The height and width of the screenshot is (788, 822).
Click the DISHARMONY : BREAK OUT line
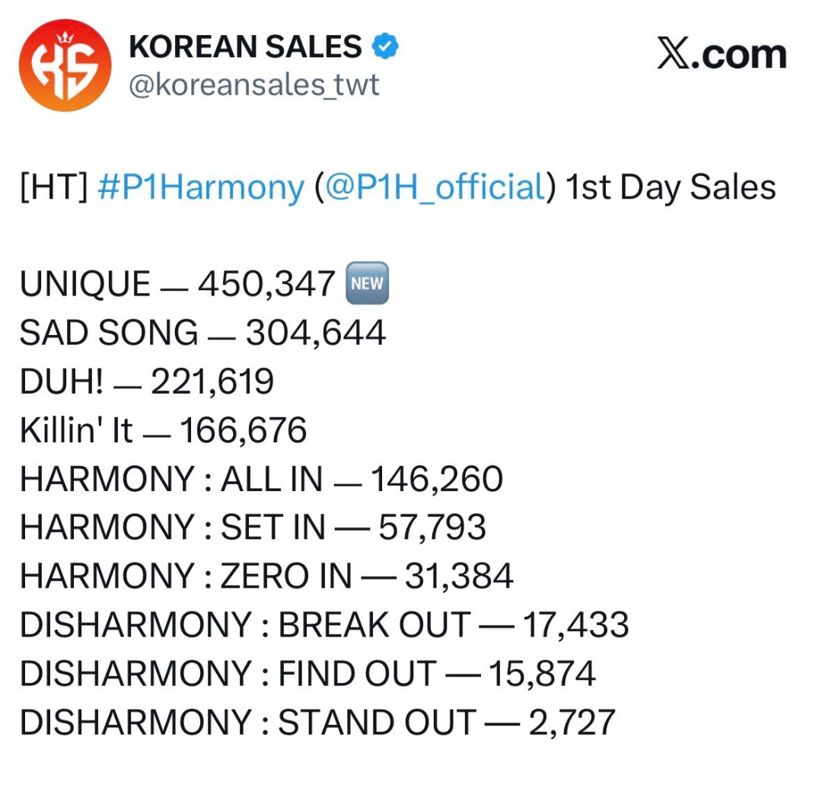coord(324,625)
